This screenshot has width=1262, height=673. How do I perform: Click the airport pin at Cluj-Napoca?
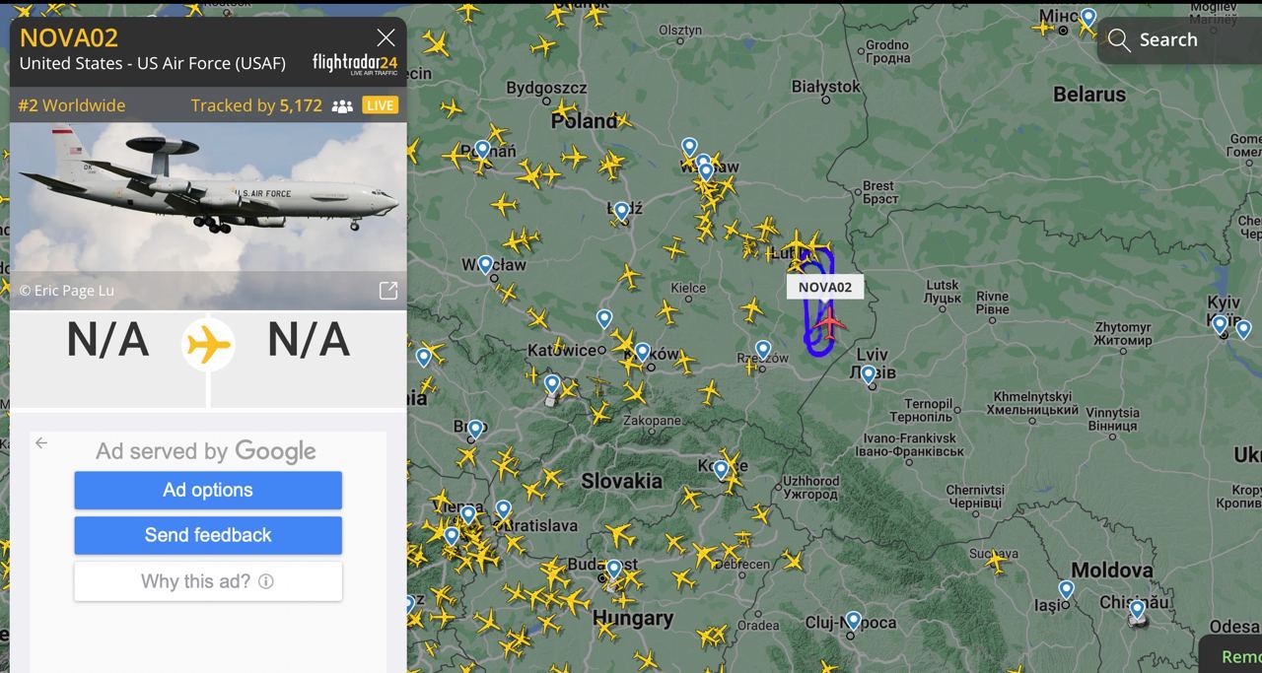point(854,621)
